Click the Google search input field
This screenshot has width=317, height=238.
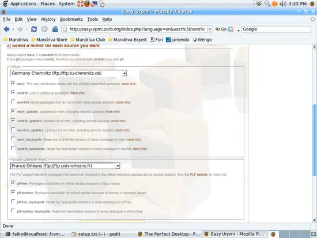click(276, 29)
